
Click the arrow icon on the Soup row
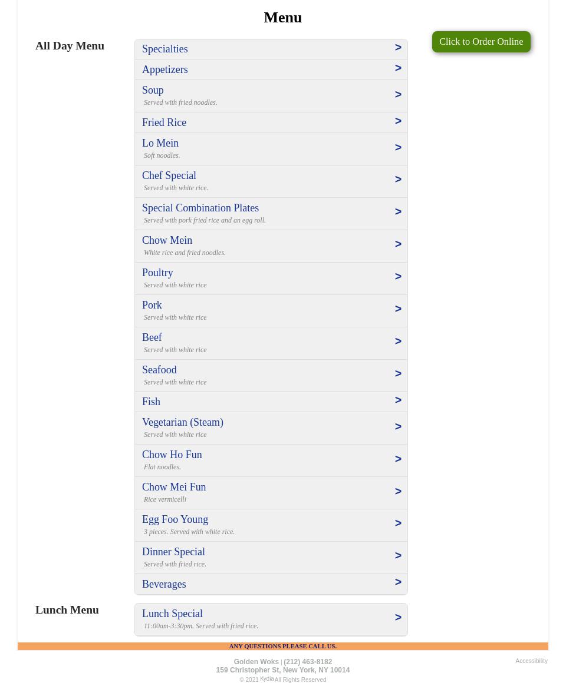pos(397,95)
